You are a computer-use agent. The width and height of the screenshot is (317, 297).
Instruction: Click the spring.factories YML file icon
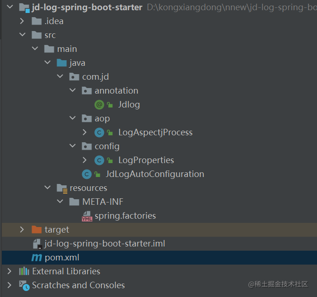87,216
